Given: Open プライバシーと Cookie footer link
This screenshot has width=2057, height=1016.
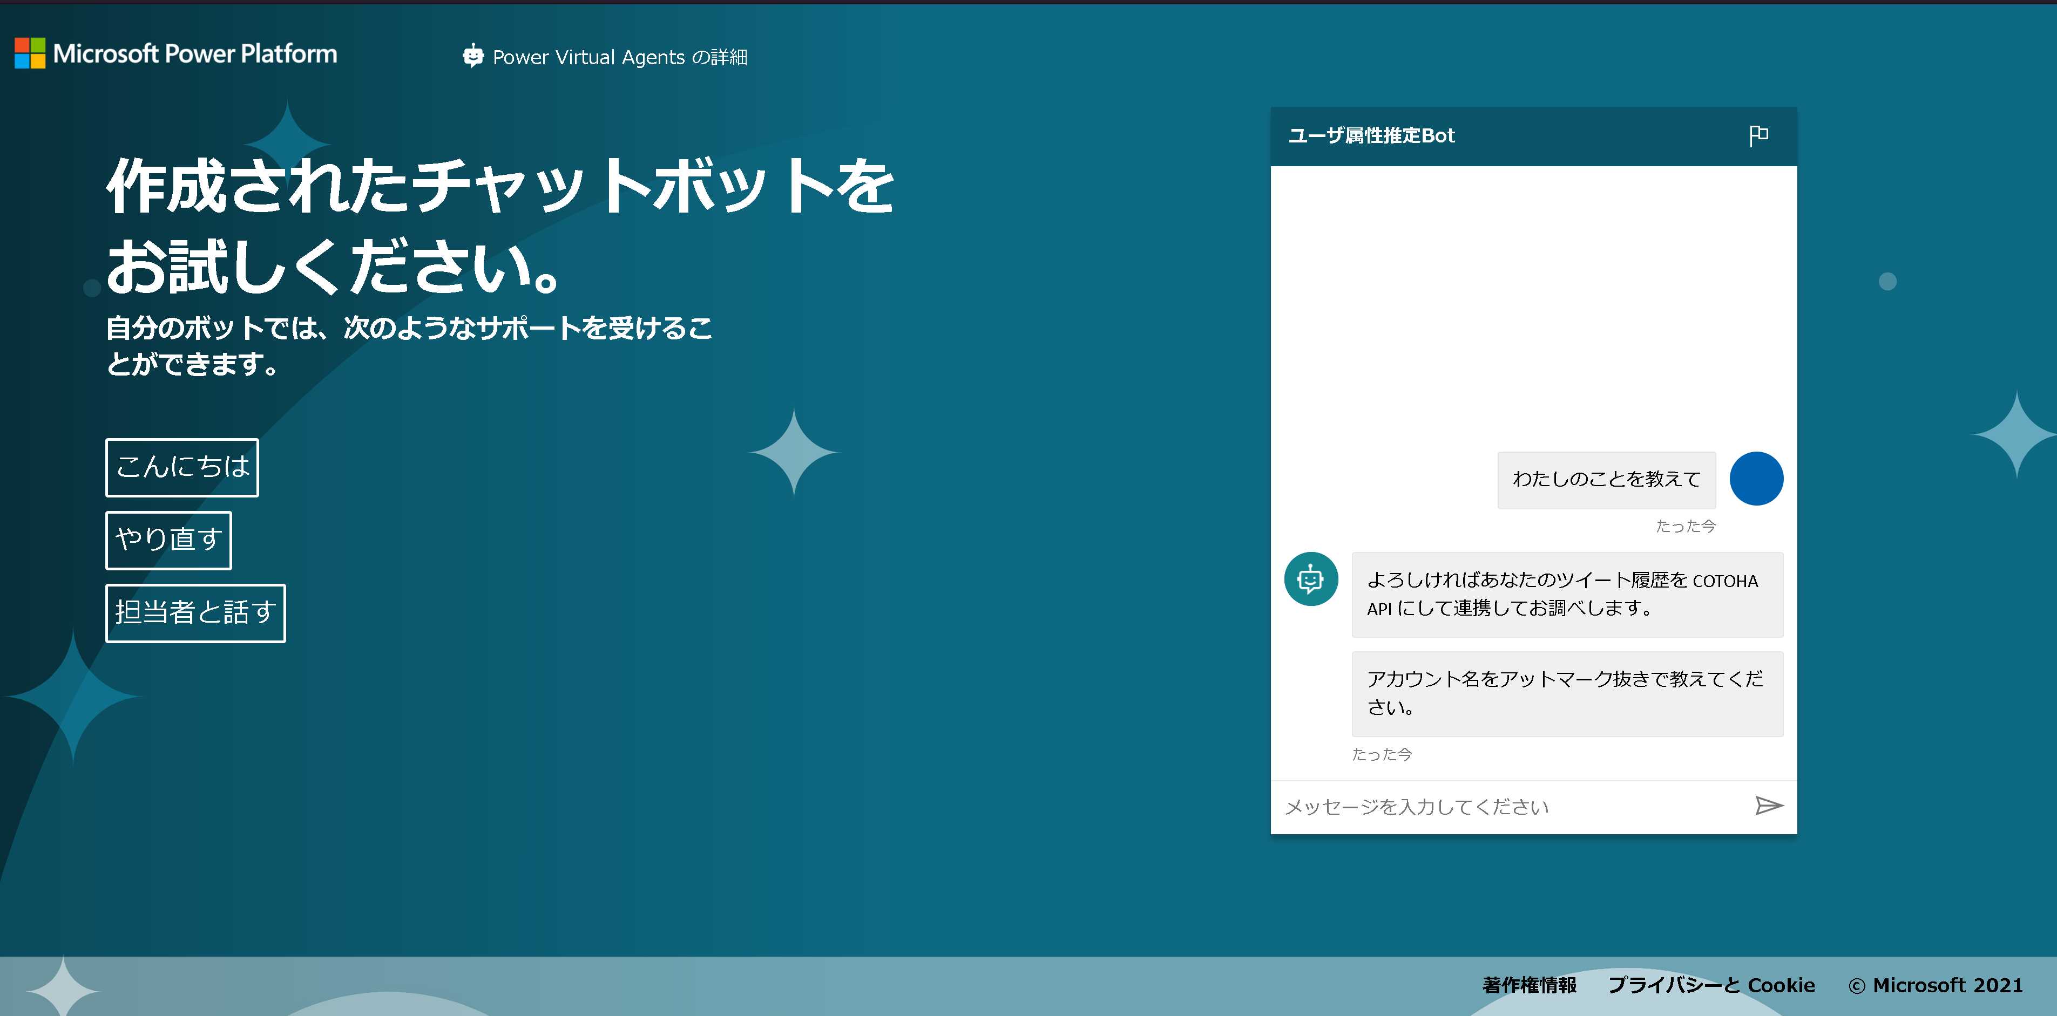Looking at the screenshot, I should point(1710,985).
